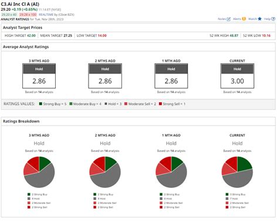The height and width of the screenshot is (222, 278).
Task: Click the 1 Mth Ago 2.86 rating box
Action: 171,76
